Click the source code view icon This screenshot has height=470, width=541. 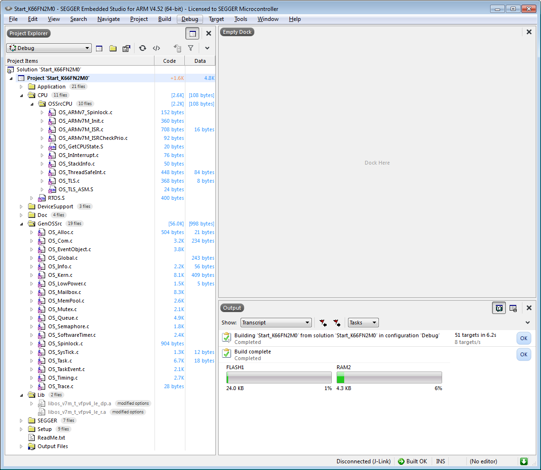156,48
